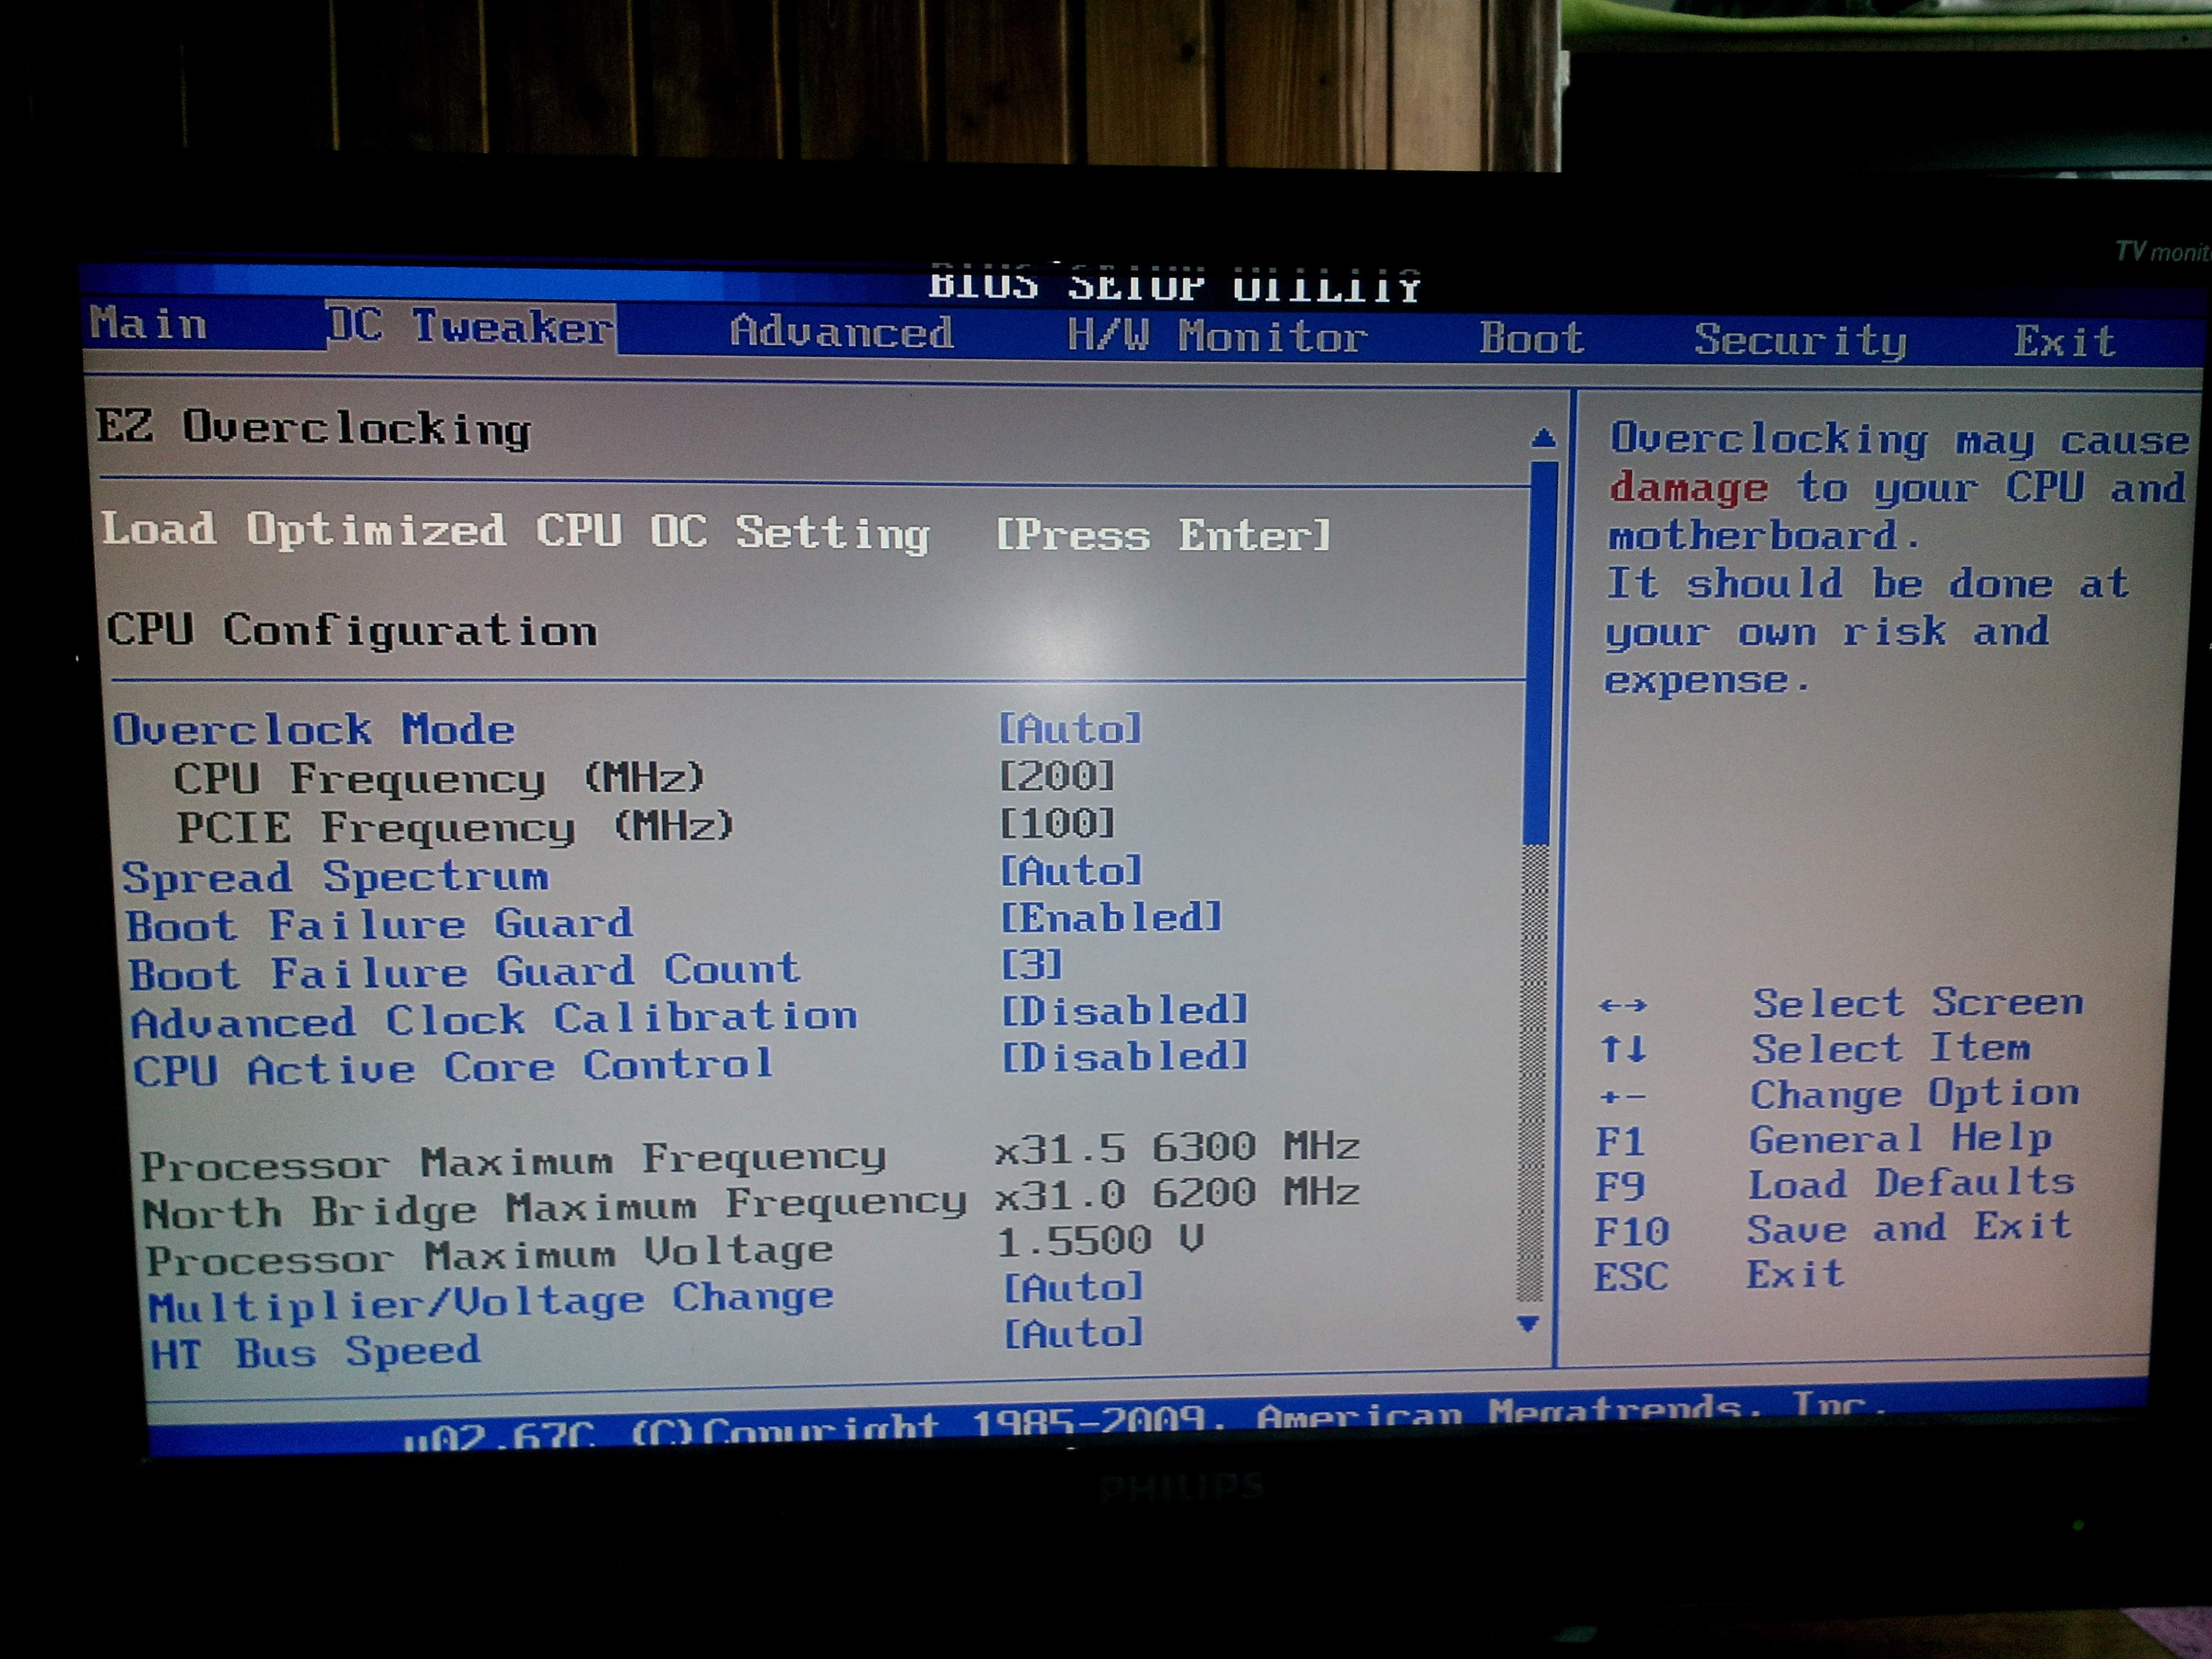Edit the PCIE Frequency [100] field

(x=1058, y=824)
